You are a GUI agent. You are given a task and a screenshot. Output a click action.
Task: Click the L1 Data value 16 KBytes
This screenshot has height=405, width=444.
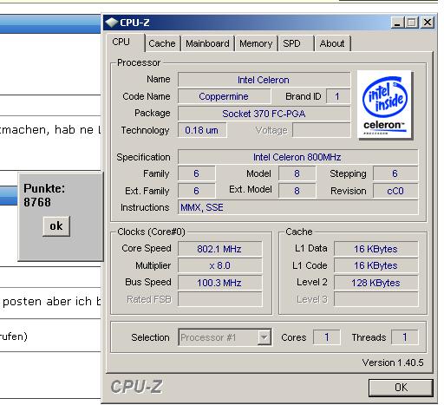pos(375,249)
